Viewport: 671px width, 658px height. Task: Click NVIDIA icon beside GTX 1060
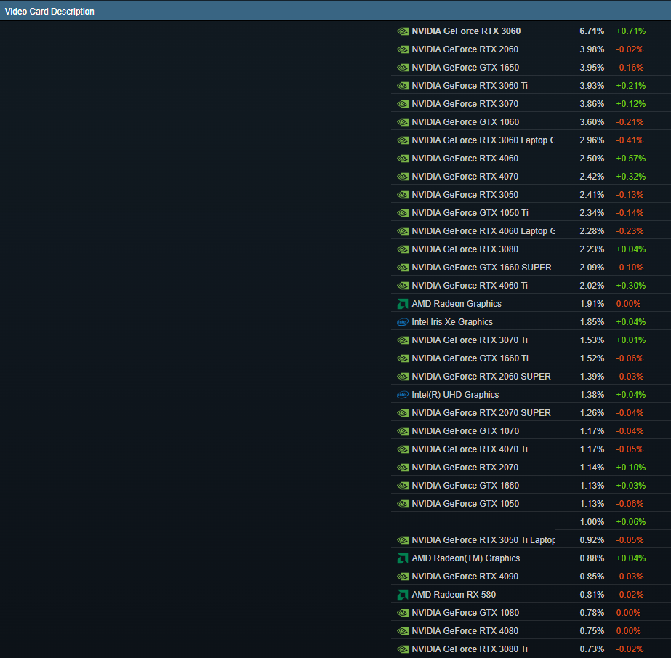point(403,122)
